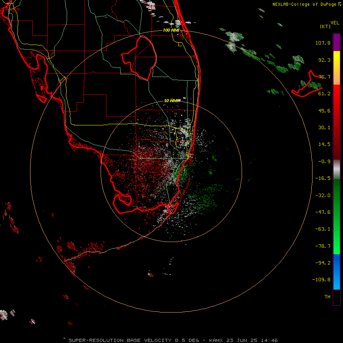Click the VEL label above color scale
This screenshot has width=343, height=343.
coord(335,23)
